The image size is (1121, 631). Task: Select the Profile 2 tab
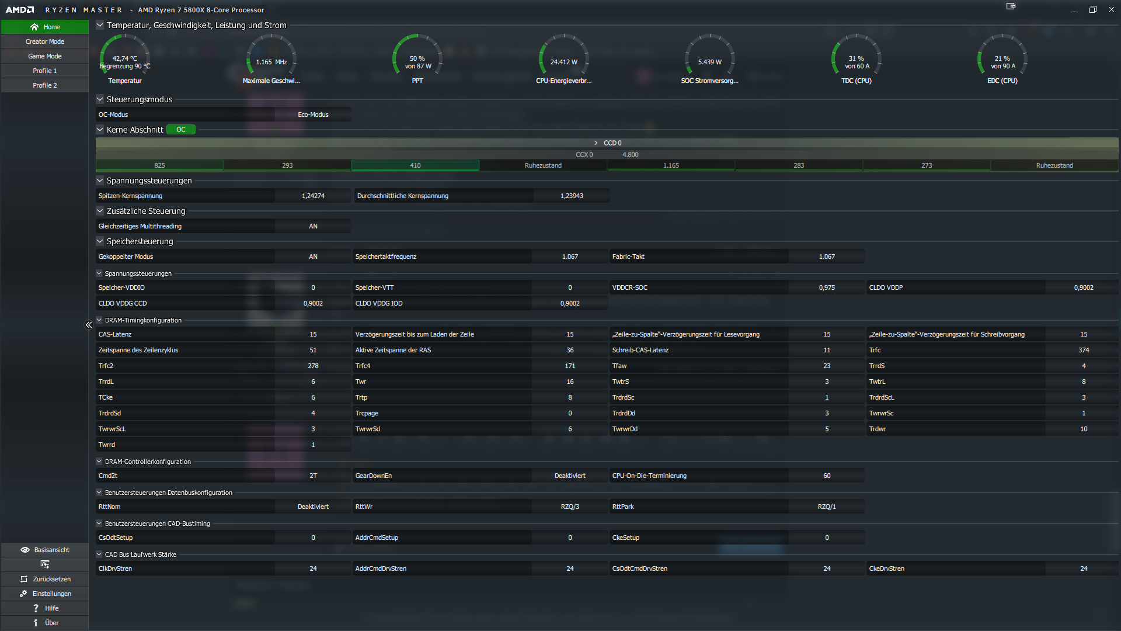point(44,85)
